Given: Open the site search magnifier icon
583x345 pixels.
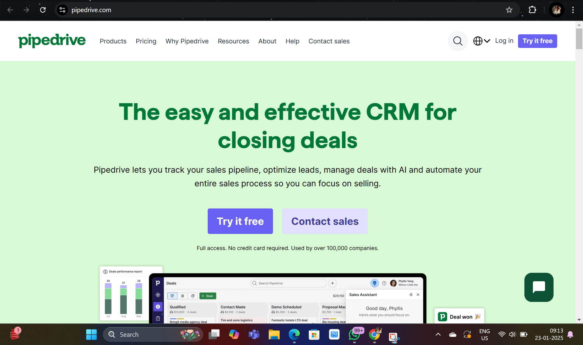Looking at the screenshot, I should [x=458, y=41].
